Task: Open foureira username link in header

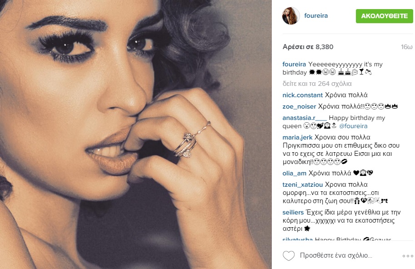Action: [316, 15]
